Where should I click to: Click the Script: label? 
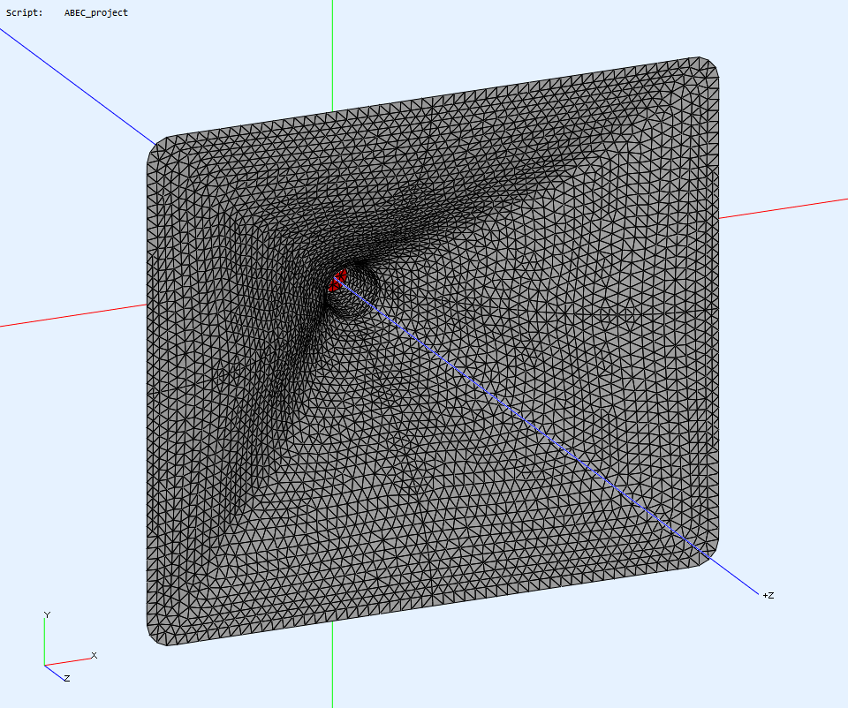[x=25, y=12]
